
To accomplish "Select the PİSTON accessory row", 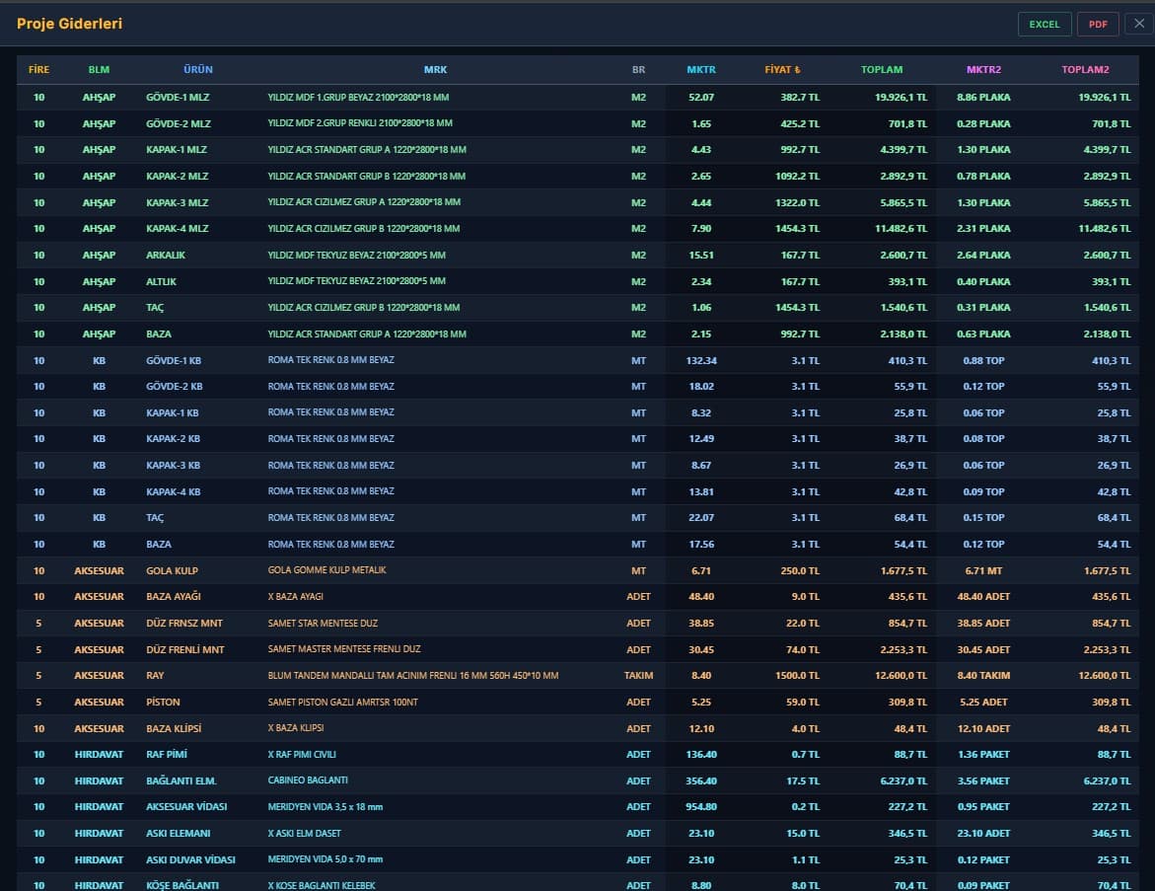I will (x=164, y=702).
